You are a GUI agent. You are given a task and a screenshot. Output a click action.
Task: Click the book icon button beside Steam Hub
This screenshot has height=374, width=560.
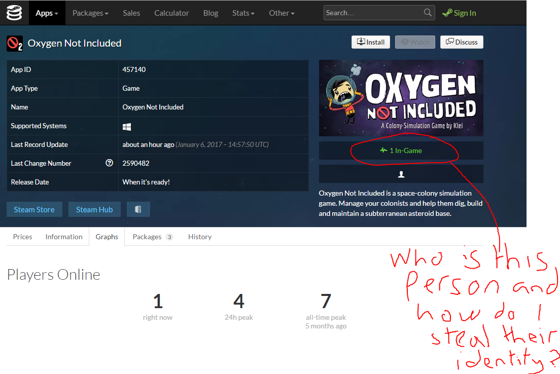pyautogui.click(x=138, y=209)
